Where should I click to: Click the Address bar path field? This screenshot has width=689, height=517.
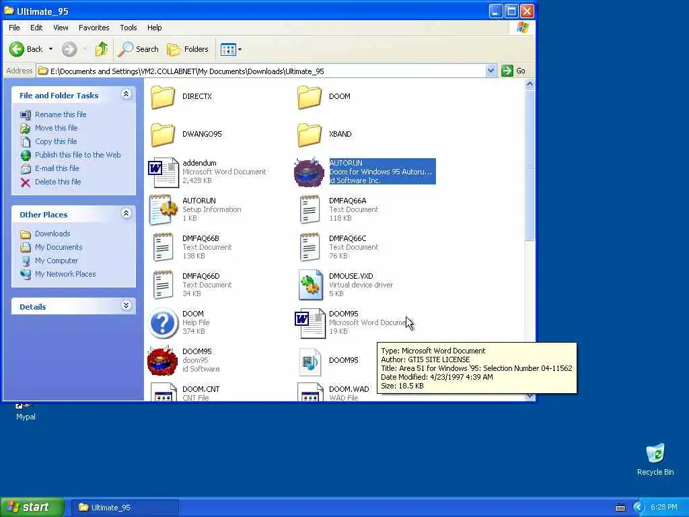point(262,71)
